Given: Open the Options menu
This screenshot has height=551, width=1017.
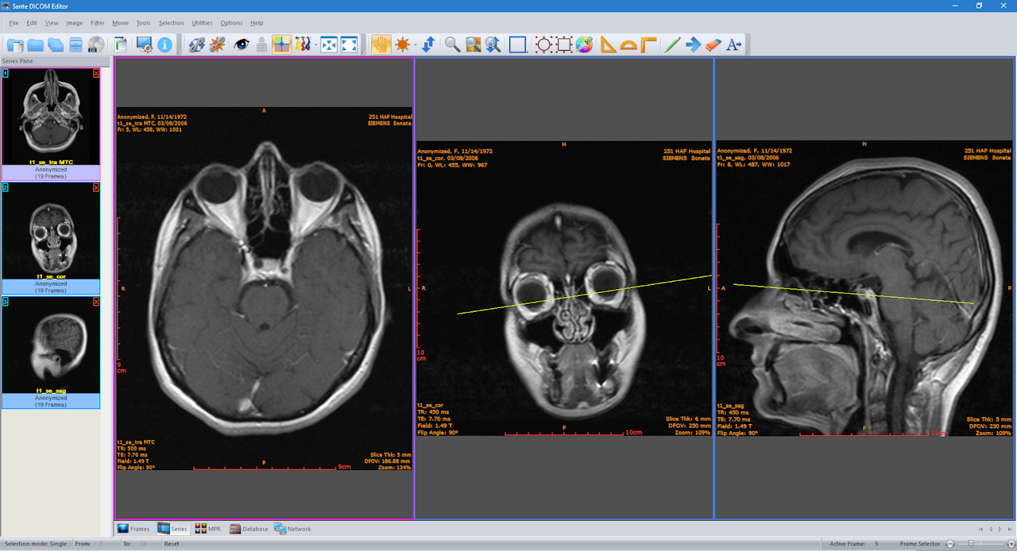Looking at the screenshot, I should point(231,23).
